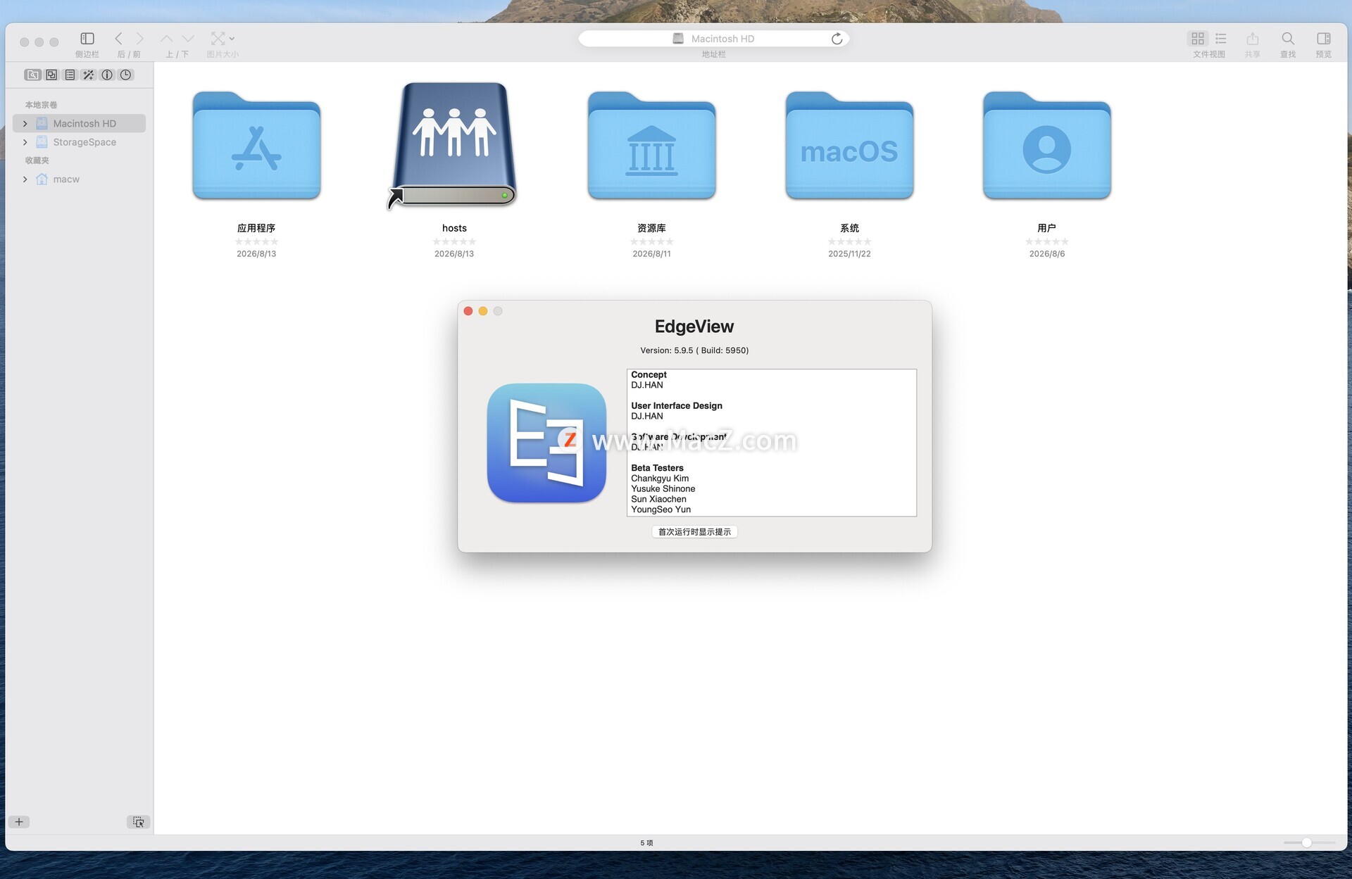Image resolution: width=1352 pixels, height=879 pixels.
Task: Expand the macw home tree node
Action: point(25,179)
